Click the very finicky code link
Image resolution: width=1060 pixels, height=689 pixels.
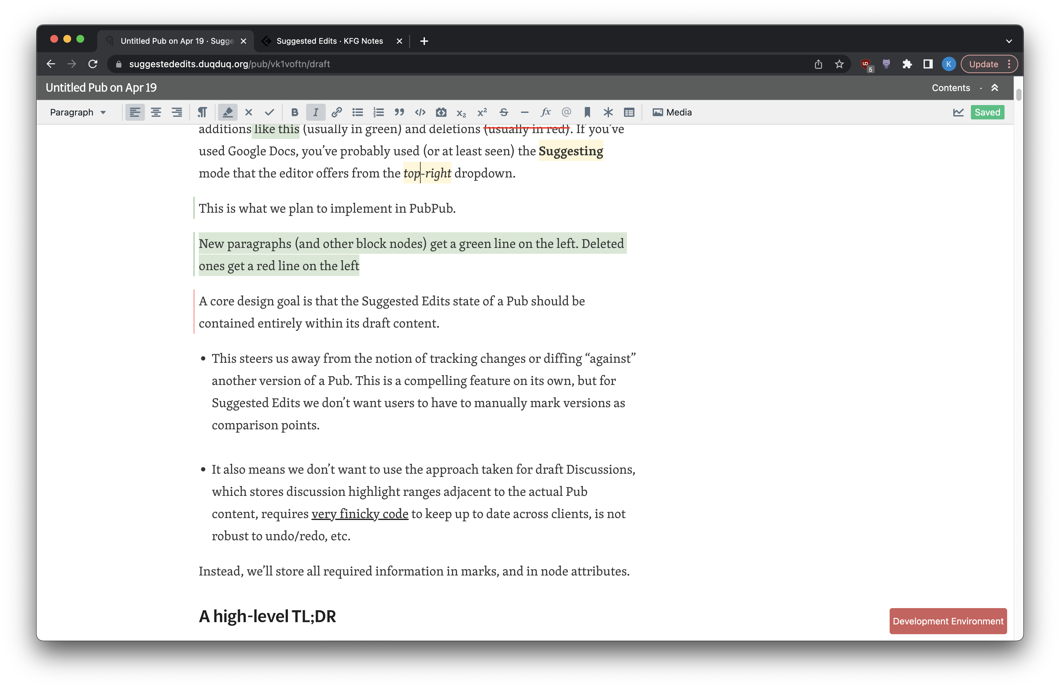tap(360, 513)
